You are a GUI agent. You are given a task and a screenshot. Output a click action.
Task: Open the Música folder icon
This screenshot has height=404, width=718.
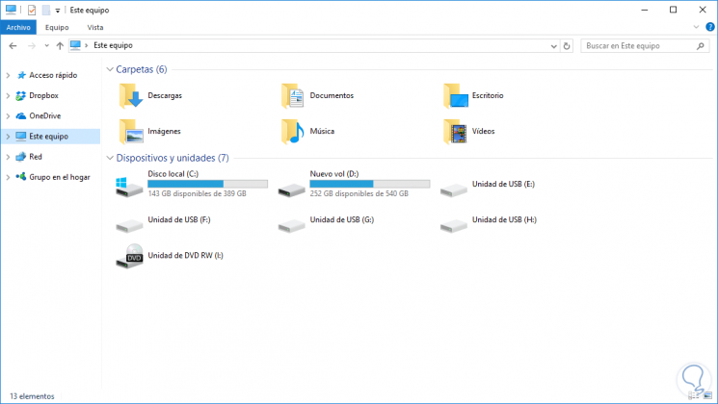point(293,132)
